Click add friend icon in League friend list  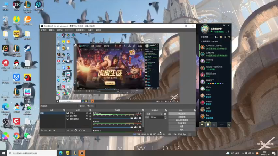216,37
